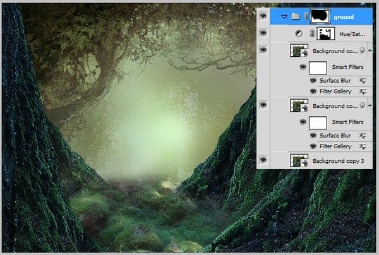
Task: Hide the Background copy 3 layer
Action: (263, 160)
